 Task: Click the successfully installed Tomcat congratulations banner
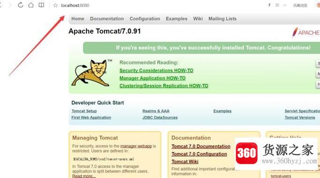point(202,48)
